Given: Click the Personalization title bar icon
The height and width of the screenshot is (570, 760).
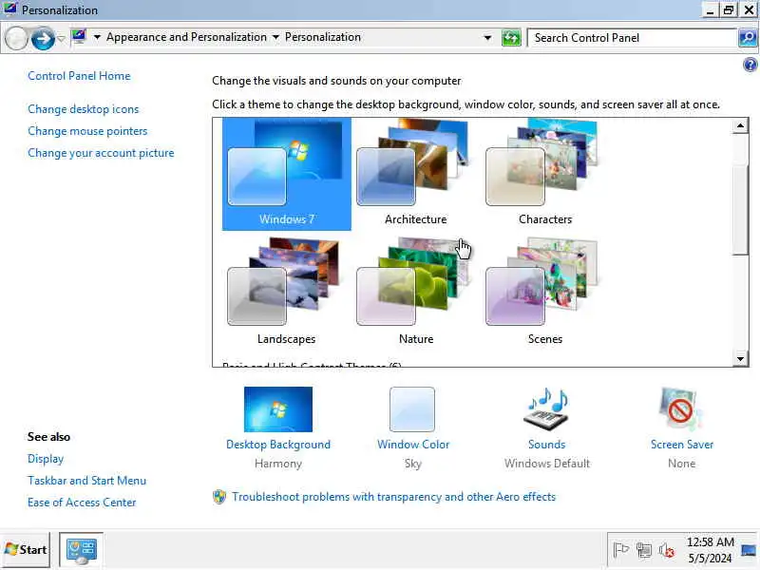Looking at the screenshot, I should coord(9,9).
